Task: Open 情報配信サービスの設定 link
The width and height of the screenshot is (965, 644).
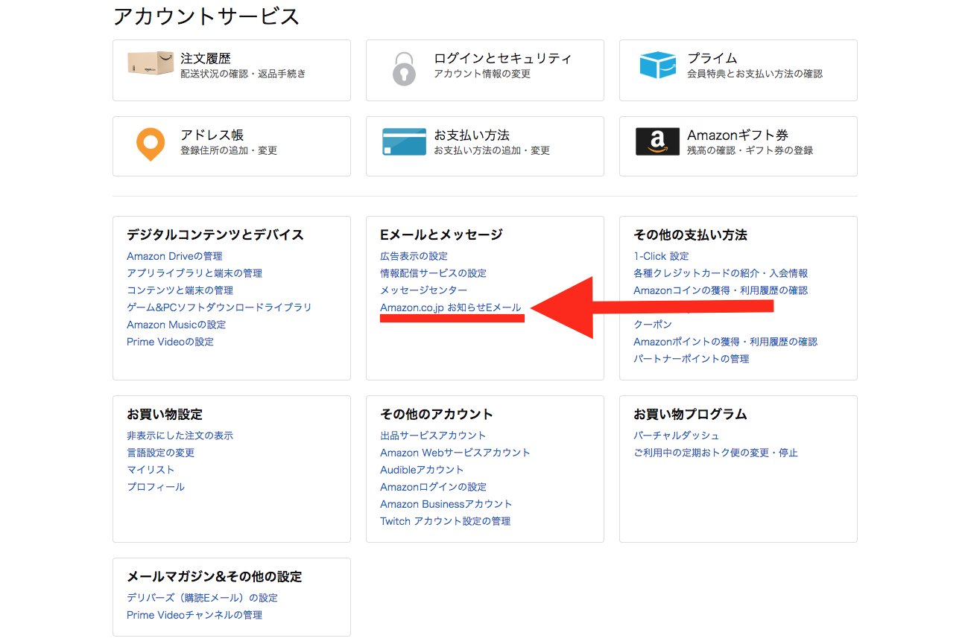Action: click(x=433, y=273)
